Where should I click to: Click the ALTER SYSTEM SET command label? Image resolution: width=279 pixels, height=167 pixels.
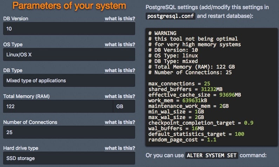(x=212, y=155)
